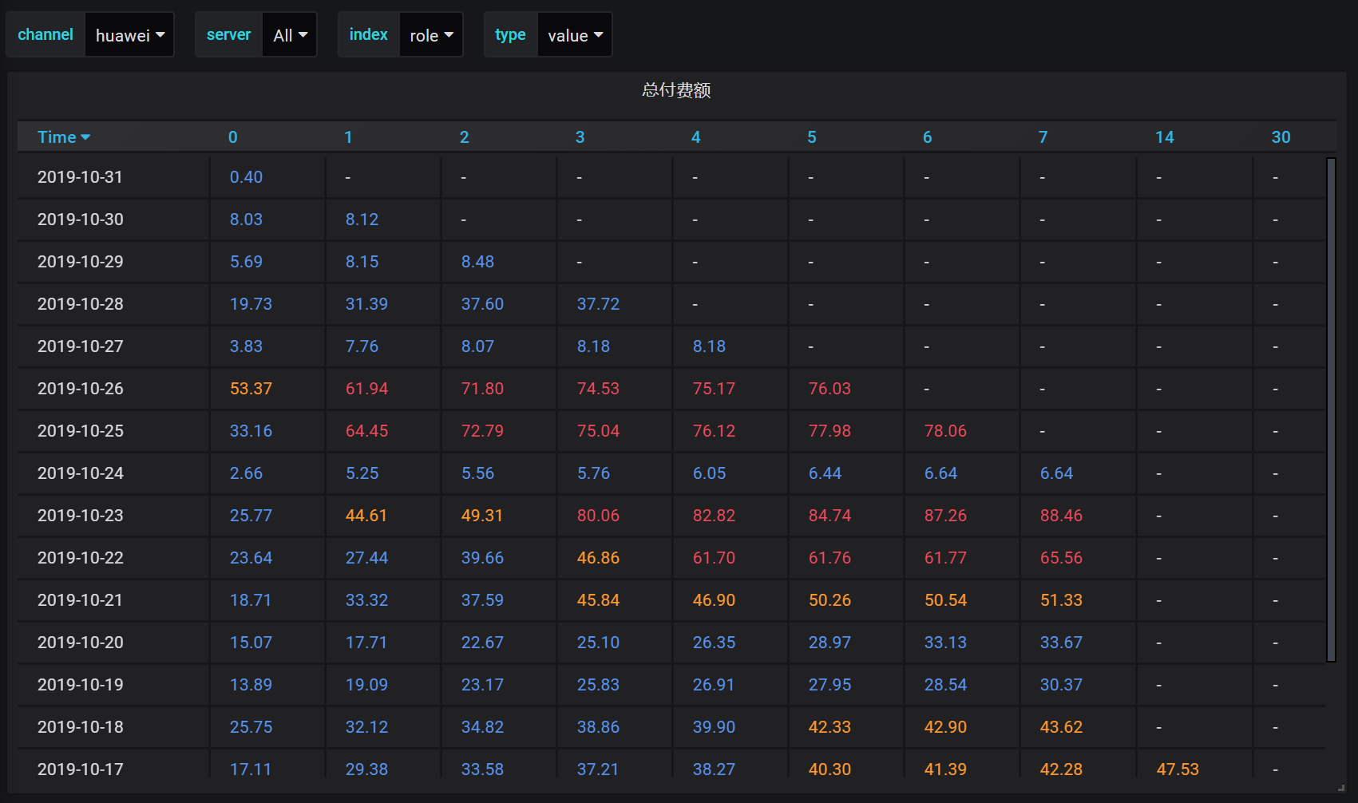Open the channel dropdown showing huawei

(x=129, y=35)
